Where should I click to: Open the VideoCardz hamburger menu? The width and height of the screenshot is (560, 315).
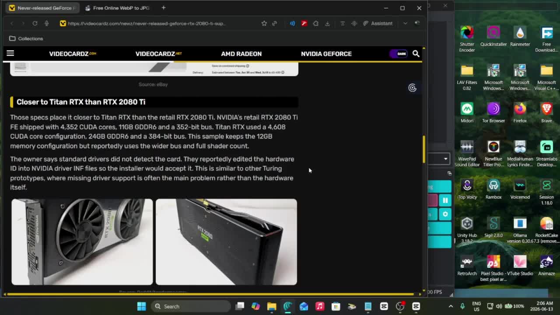(x=10, y=53)
